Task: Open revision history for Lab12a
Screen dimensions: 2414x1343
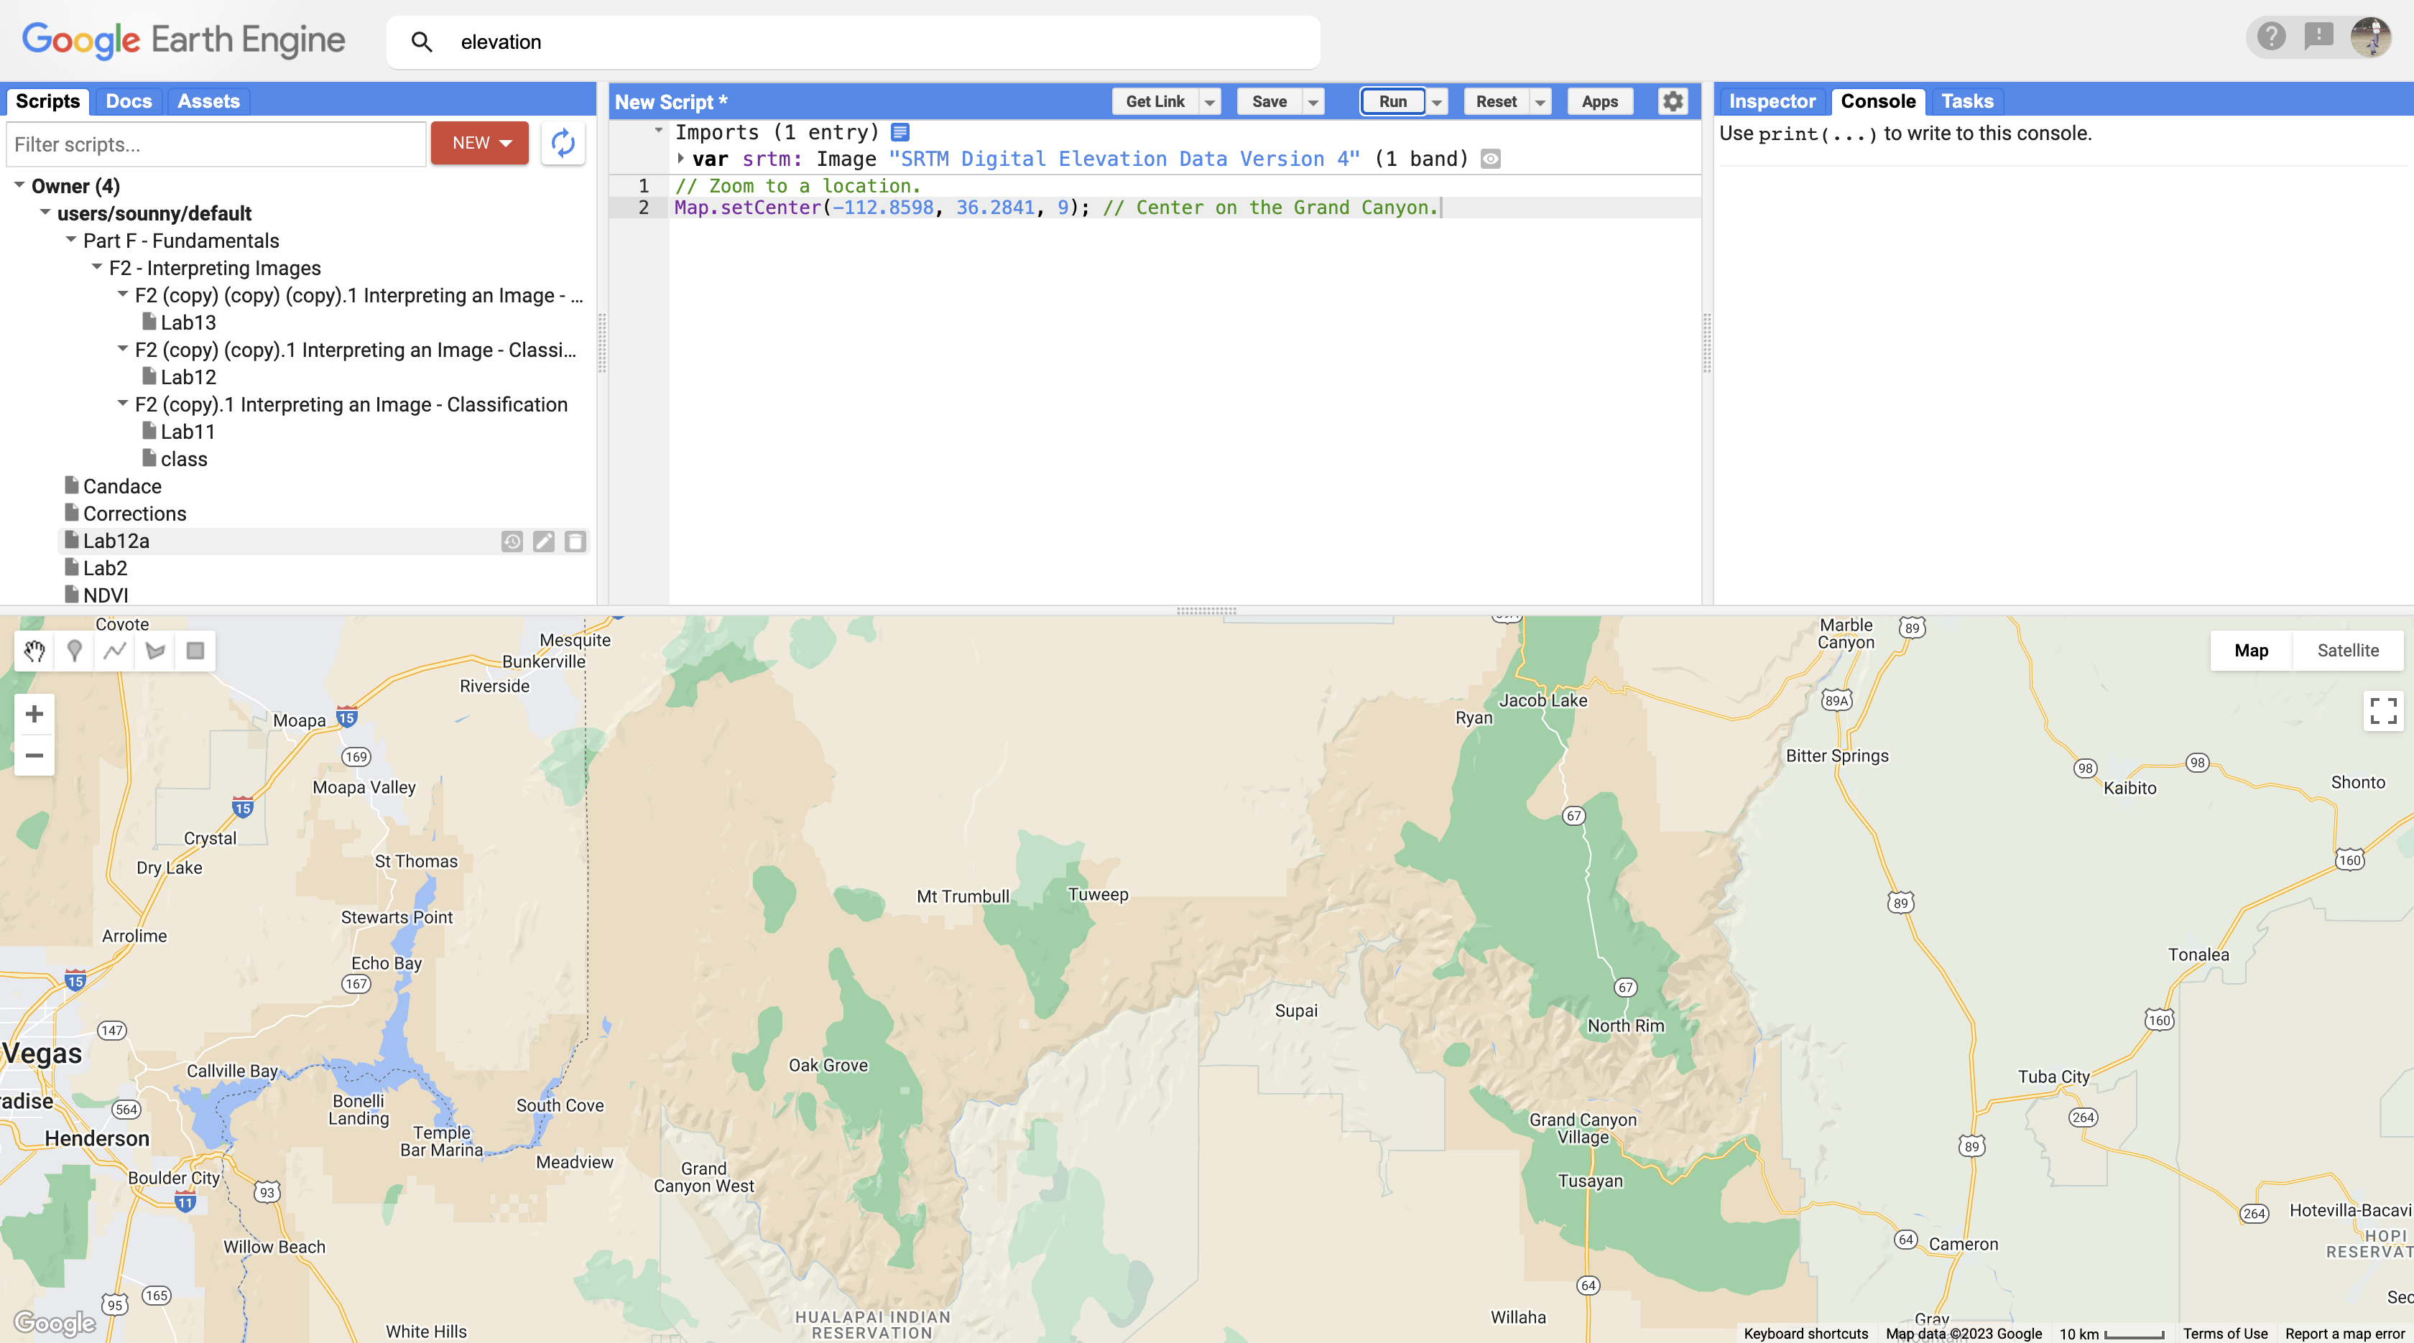Action: pos(512,542)
